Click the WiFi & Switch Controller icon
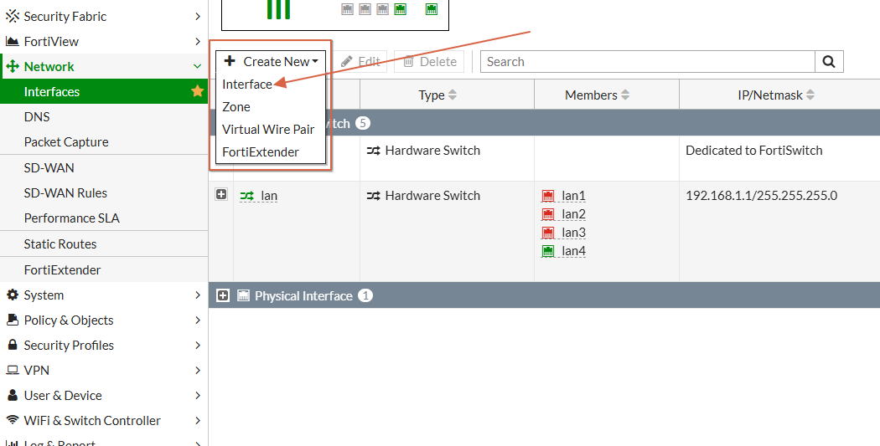 click(12, 420)
